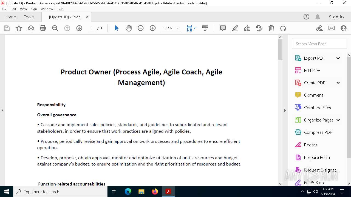The image size is (351, 197).
Task: Open File Explorer from taskbar
Action: (x=141, y=192)
